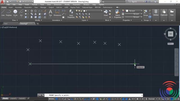The image size is (180, 101).
Task: Click the viewport label Top 2D Wireframe
Action: (9, 27)
